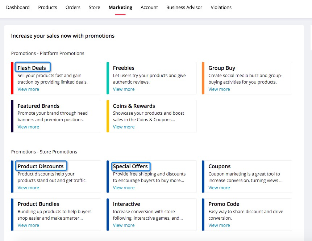The image size is (312, 241).
Task: Open the Dashboard tab
Action: (x=18, y=7)
